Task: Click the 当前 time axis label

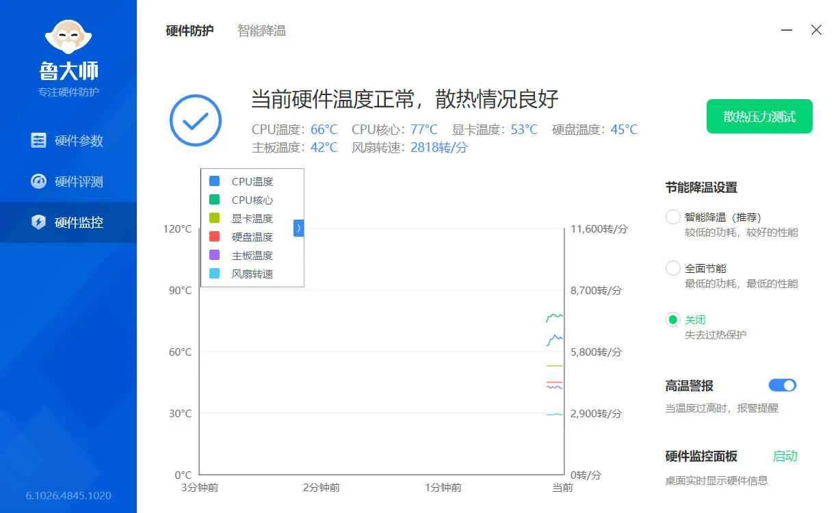Action: [562, 488]
